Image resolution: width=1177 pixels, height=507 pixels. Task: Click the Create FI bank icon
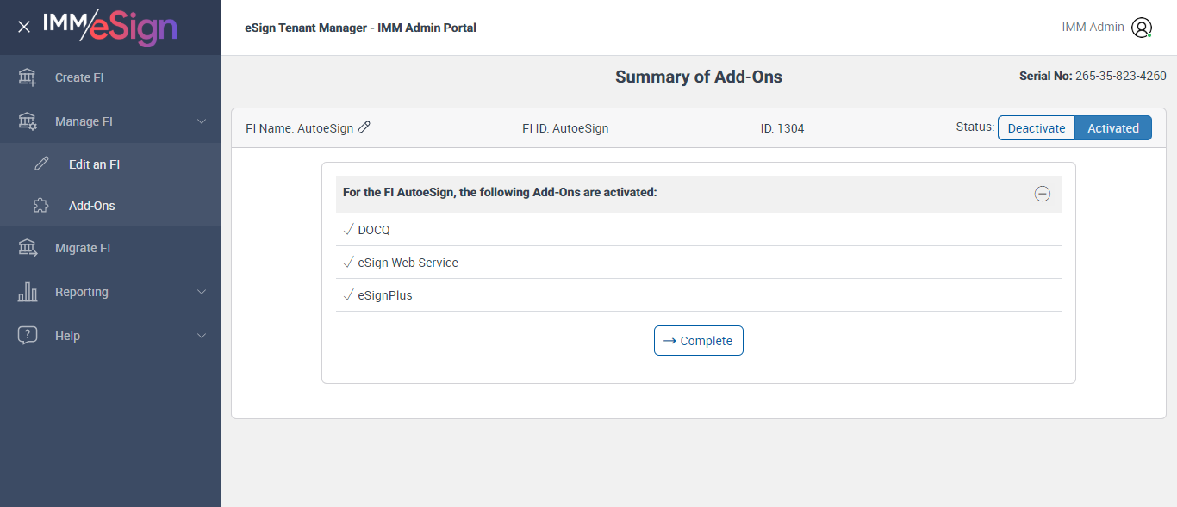pos(28,77)
